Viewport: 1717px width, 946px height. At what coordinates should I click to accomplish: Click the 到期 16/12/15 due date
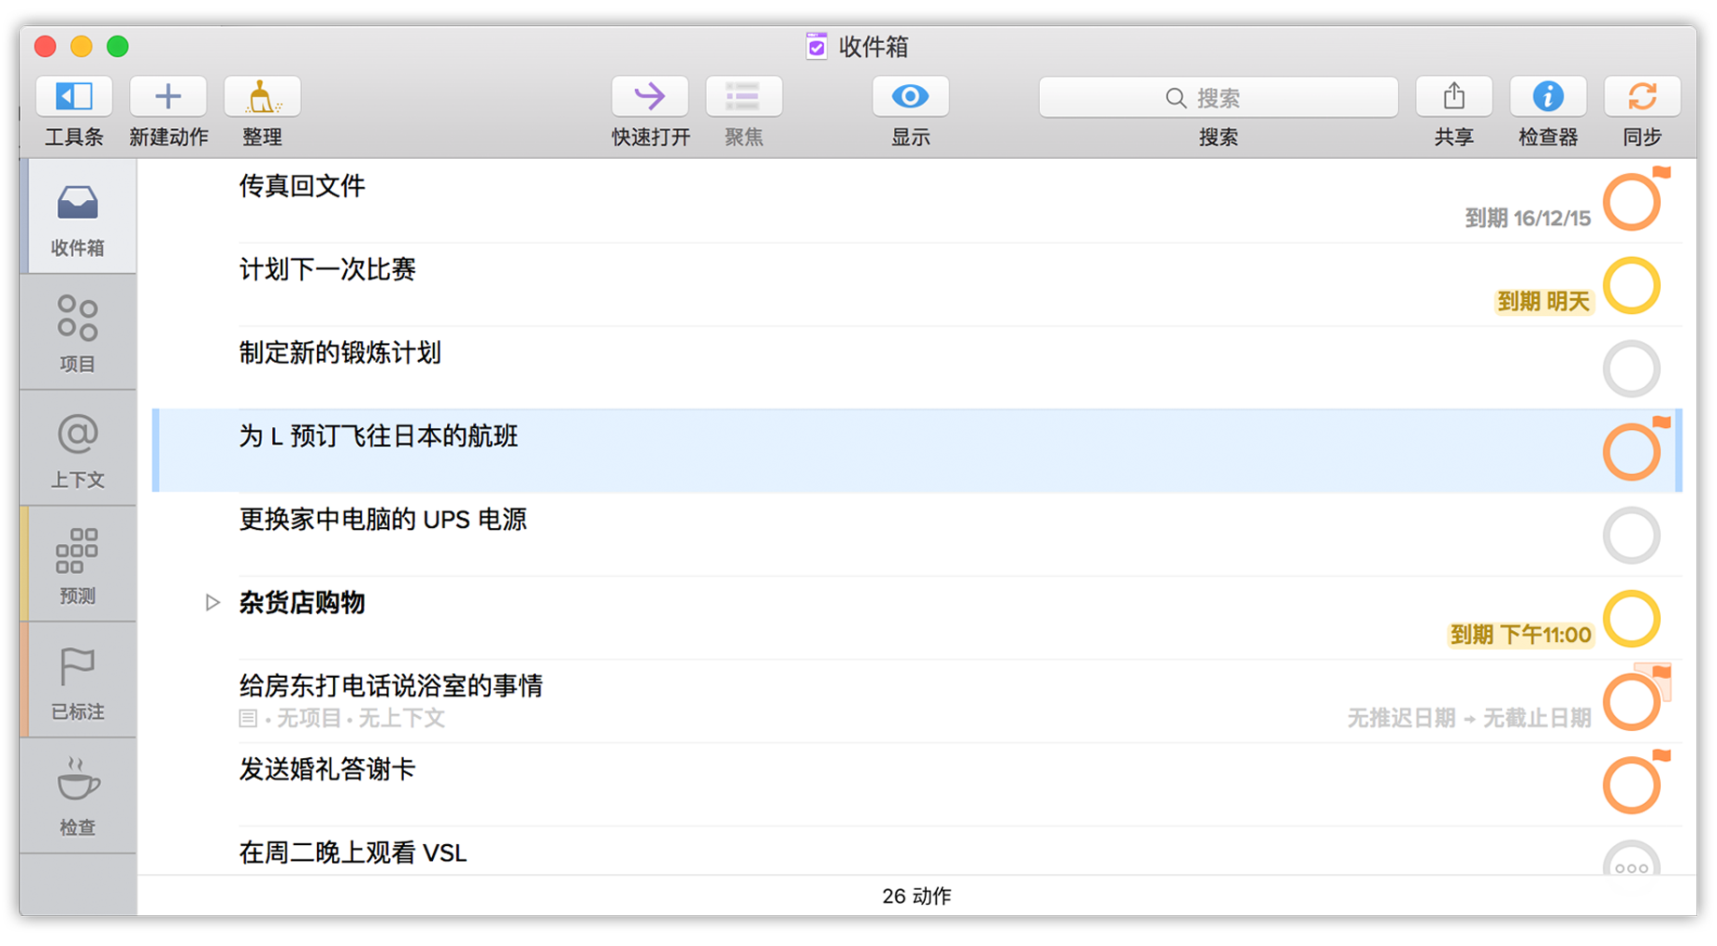pyautogui.click(x=1527, y=218)
